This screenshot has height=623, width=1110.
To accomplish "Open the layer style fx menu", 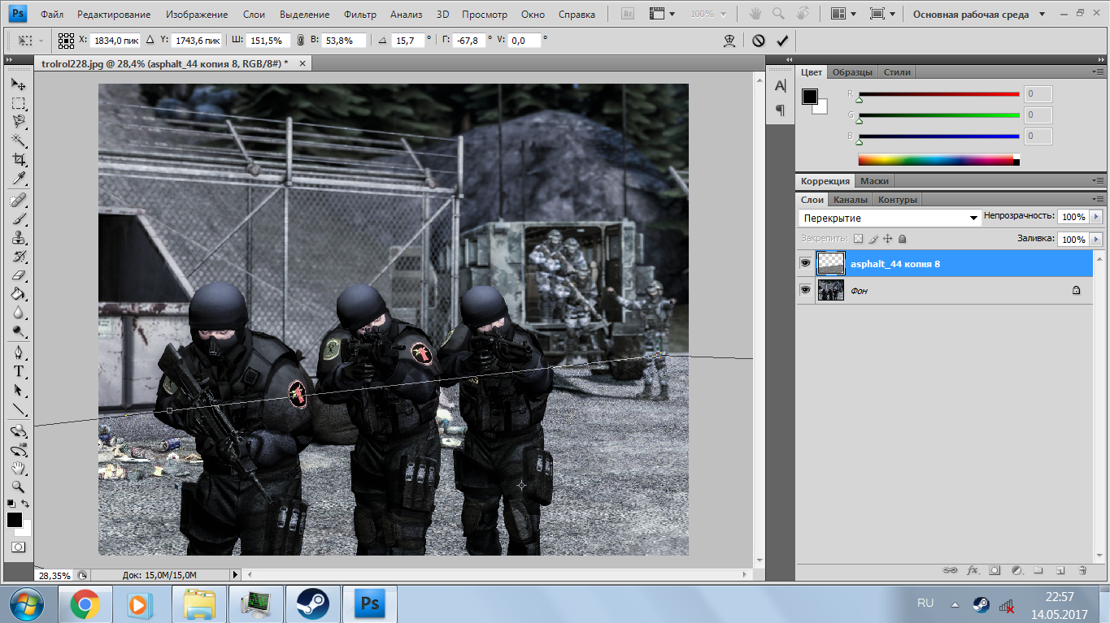I will click(973, 571).
